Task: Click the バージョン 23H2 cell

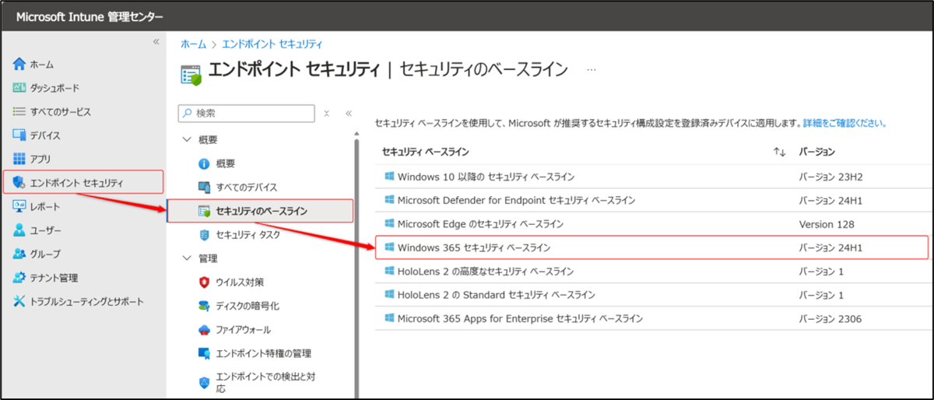Action: pyautogui.click(x=830, y=177)
